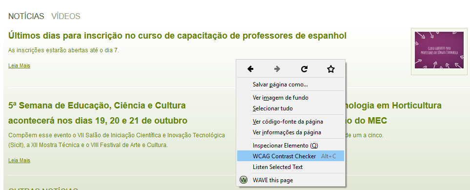The width and height of the screenshot is (470, 190).
Task: Select 'Ver informações da página' entry
Action: coord(290,132)
